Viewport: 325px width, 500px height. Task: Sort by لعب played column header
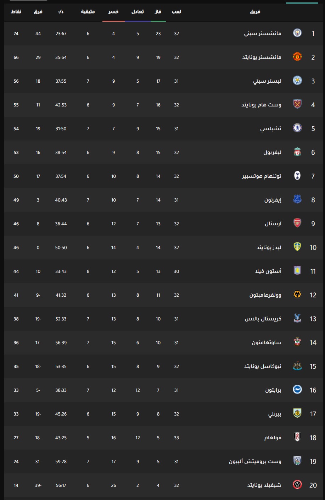click(176, 12)
